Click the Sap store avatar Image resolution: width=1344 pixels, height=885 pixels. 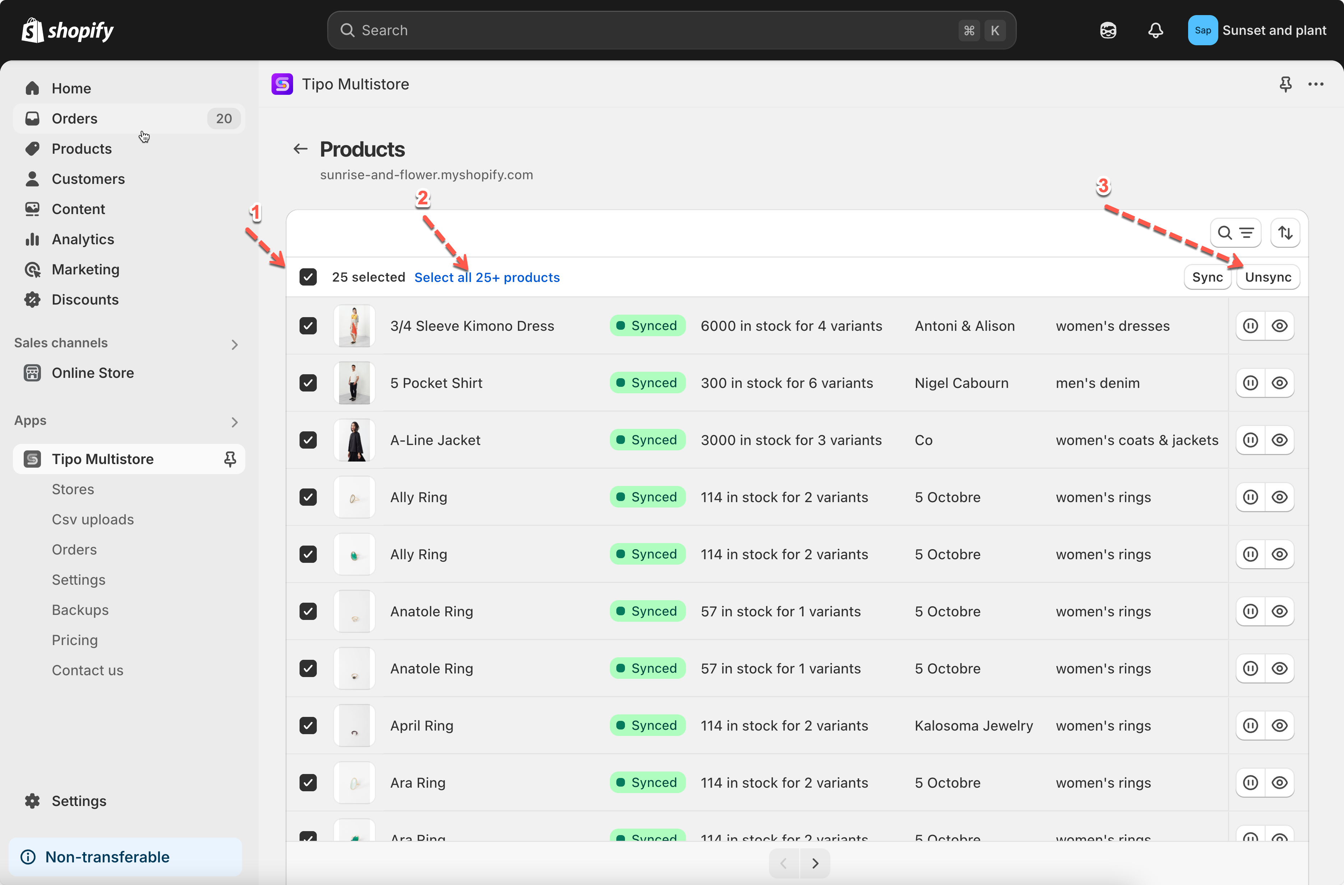tap(1202, 31)
